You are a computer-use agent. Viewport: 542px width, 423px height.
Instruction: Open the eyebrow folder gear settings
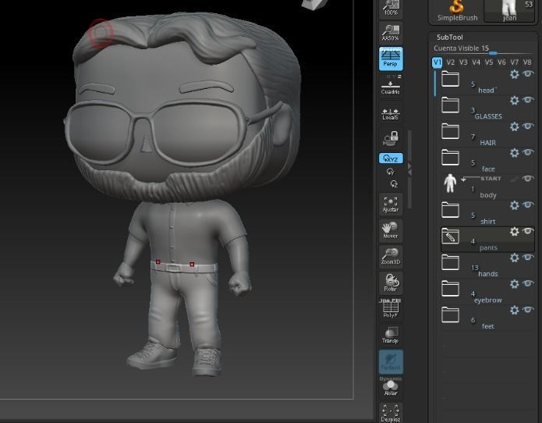click(x=515, y=284)
